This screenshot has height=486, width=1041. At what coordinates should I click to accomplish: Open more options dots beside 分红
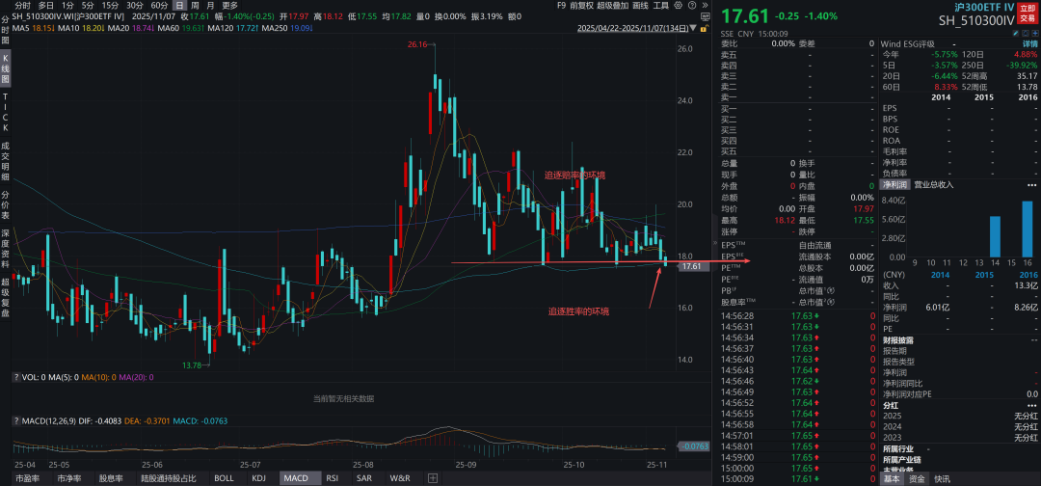point(1031,404)
